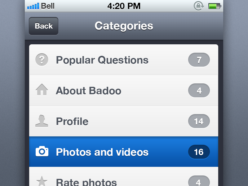
Task: Click the About Badoo 4 badge
Action: [199, 91]
